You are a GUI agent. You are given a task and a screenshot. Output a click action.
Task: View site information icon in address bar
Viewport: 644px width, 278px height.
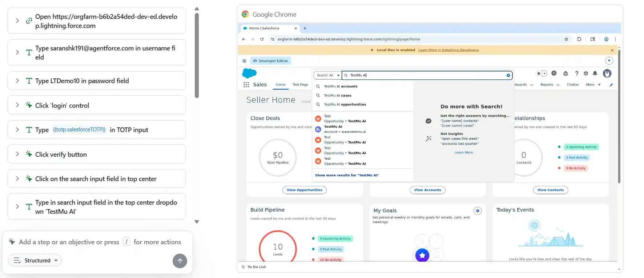273,39
